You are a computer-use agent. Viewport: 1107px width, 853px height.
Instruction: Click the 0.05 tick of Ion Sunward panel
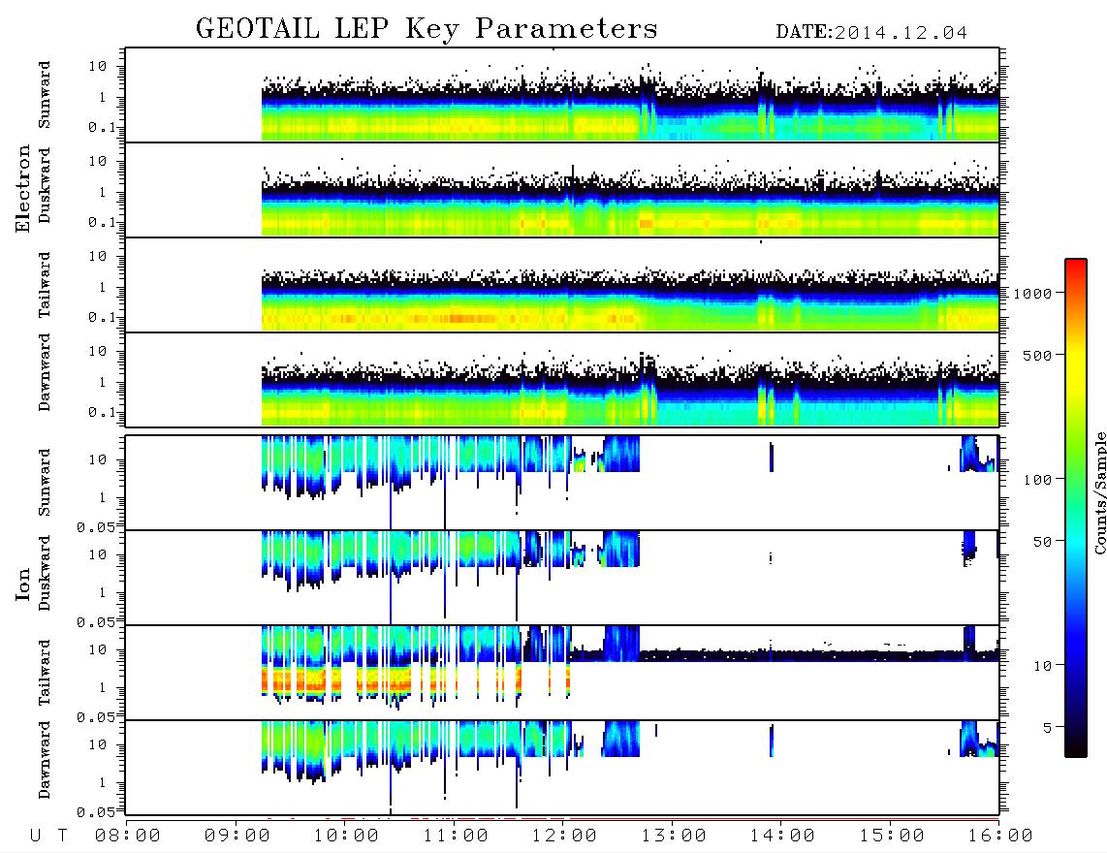(x=95, y=526)
